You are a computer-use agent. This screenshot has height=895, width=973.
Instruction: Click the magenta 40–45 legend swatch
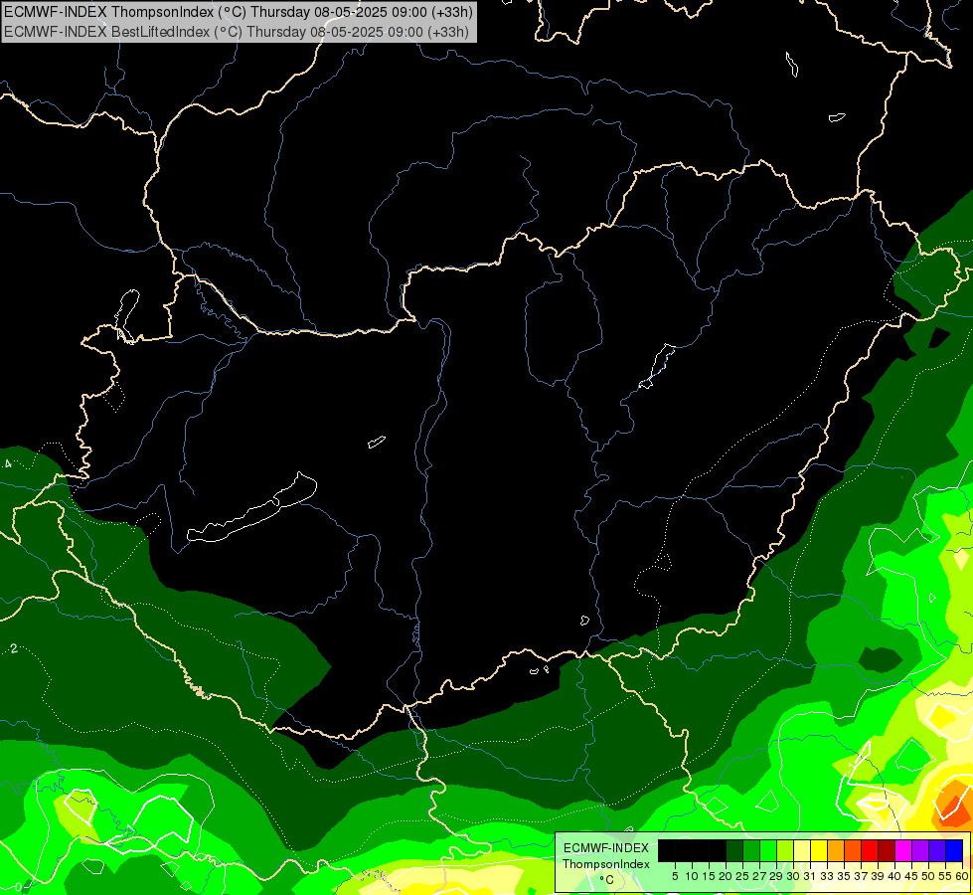pyautogui.click(x=903, y=850)
